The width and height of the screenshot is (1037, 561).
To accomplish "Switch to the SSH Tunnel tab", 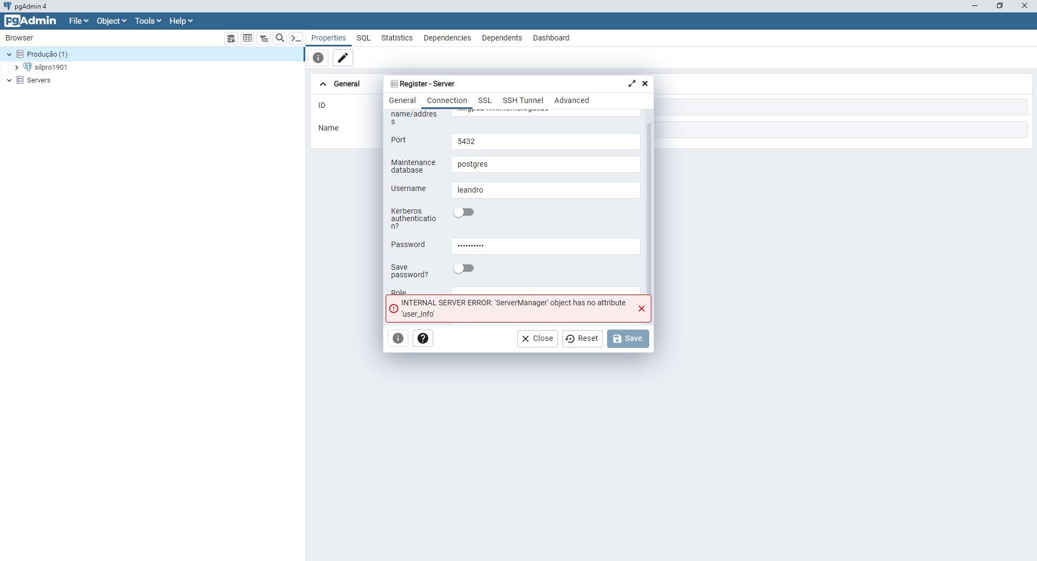I will pyautogui.click(x=523, y=100).
